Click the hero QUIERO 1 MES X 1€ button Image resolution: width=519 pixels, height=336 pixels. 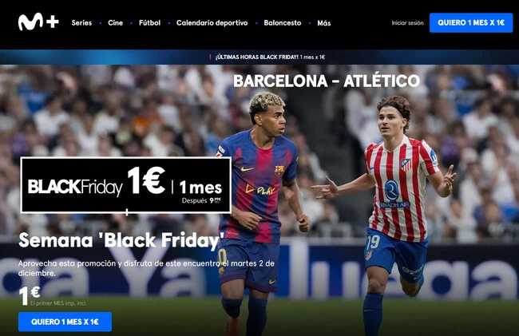[65, 322]
